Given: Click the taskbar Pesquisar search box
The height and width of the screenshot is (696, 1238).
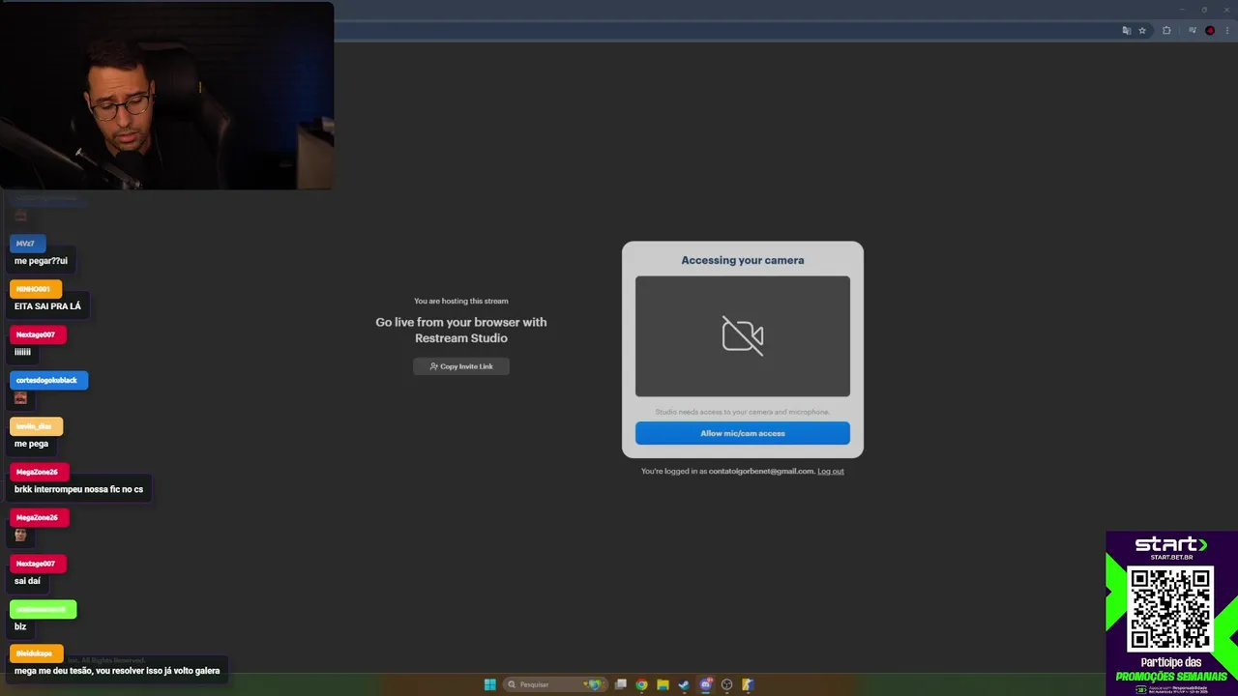Looking at the screenshot, I should click(556, 684).
